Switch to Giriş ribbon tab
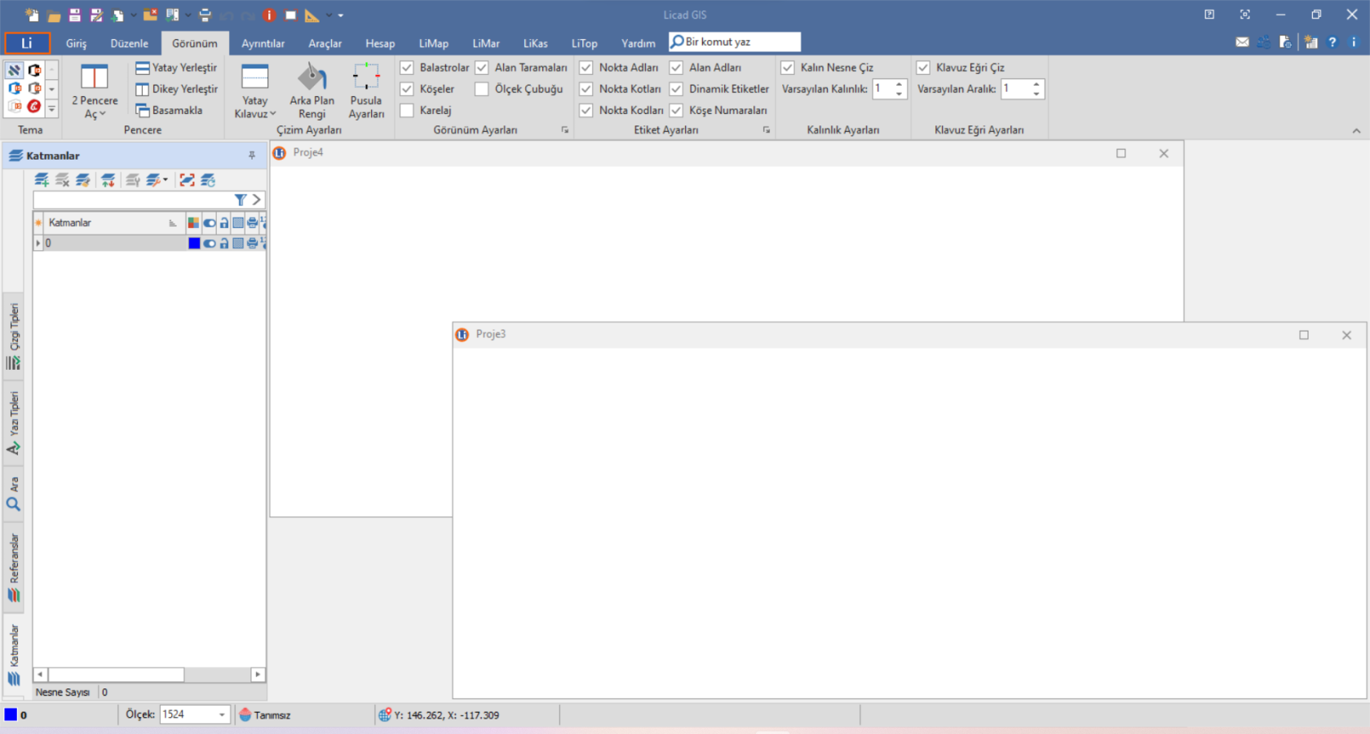 76,43
